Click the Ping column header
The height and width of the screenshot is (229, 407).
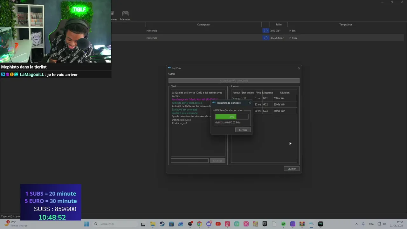coord(258,93)
